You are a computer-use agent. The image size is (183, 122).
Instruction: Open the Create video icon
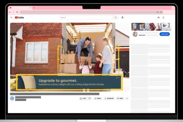(x=158, y=18)
